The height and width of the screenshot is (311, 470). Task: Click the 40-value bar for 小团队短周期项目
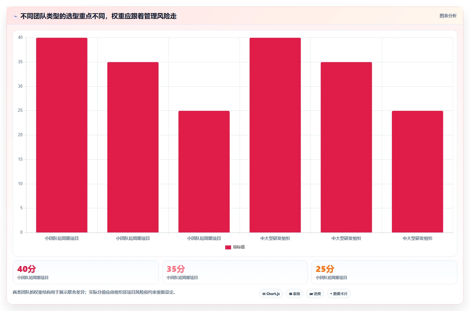[62, 135]
